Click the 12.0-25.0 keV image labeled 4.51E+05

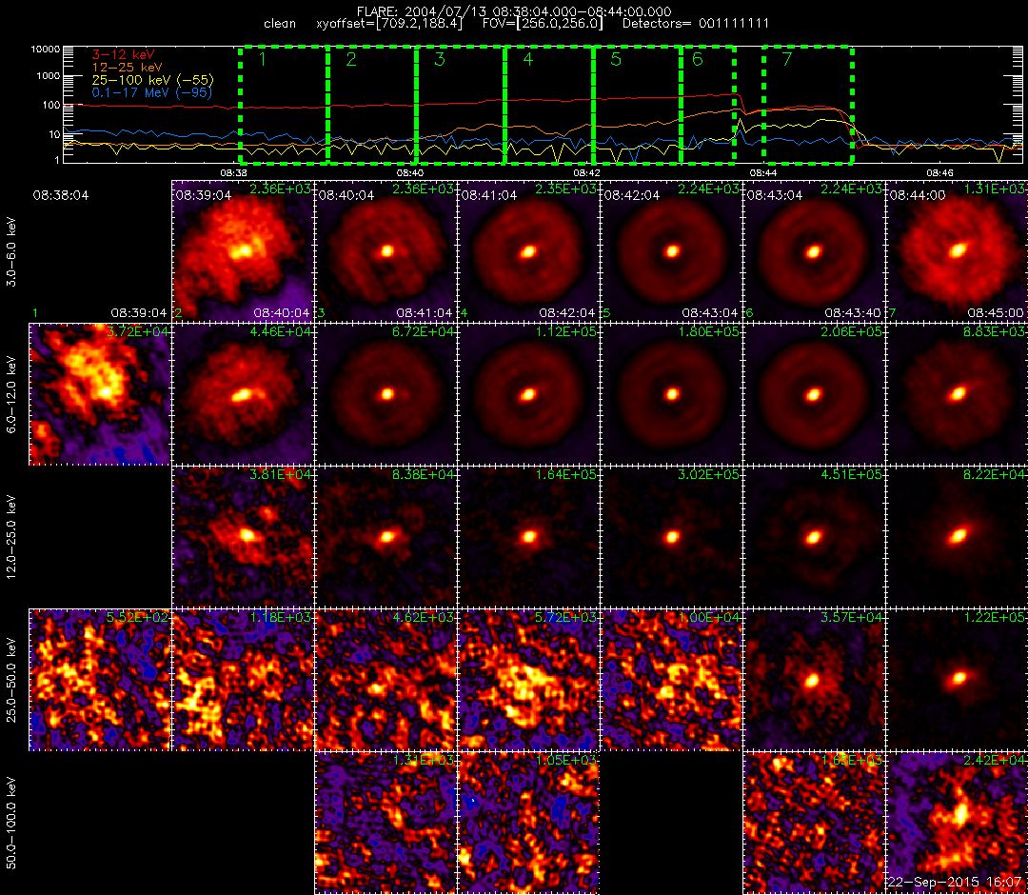pyautogui.click(x=814, y=537)
